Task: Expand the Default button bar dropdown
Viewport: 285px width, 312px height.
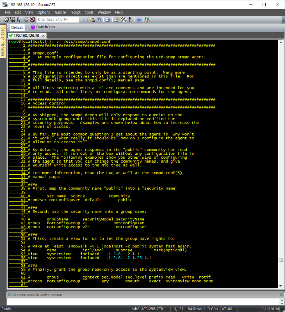Action: 27,27
